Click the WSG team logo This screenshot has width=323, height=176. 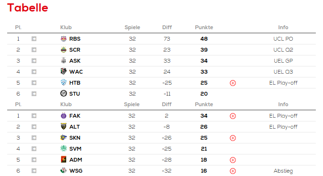[64, 170]
